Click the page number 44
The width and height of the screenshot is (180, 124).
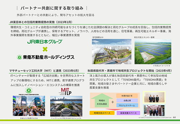[x=174, y=117]
